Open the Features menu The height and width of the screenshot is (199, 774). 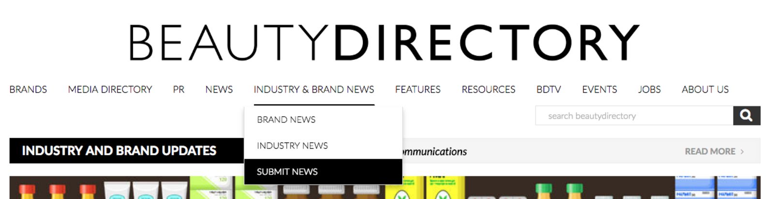(417, 90)
